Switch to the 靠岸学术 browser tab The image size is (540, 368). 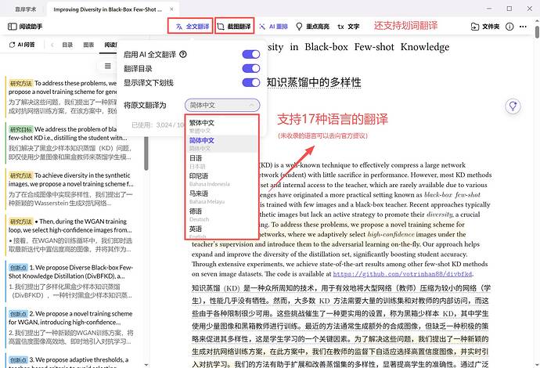click(x=25, y=9)
